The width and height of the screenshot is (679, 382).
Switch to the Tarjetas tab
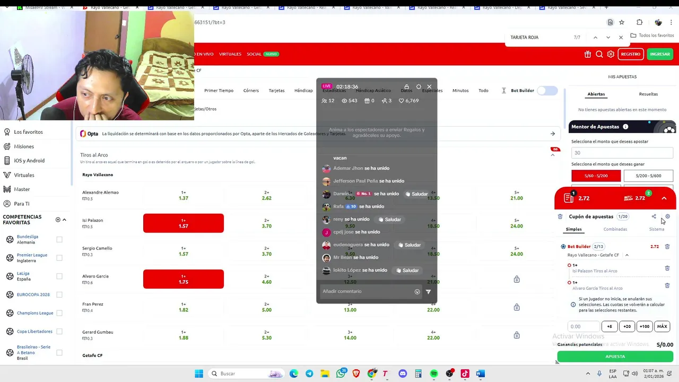click(276, 91)
